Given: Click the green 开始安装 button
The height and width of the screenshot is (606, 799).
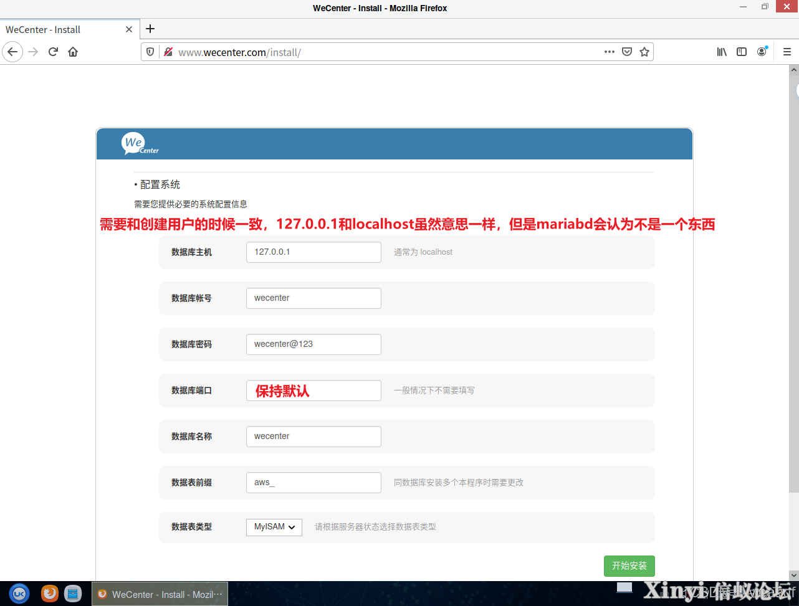Looking at the screenshot, I should tap(629, 566).
